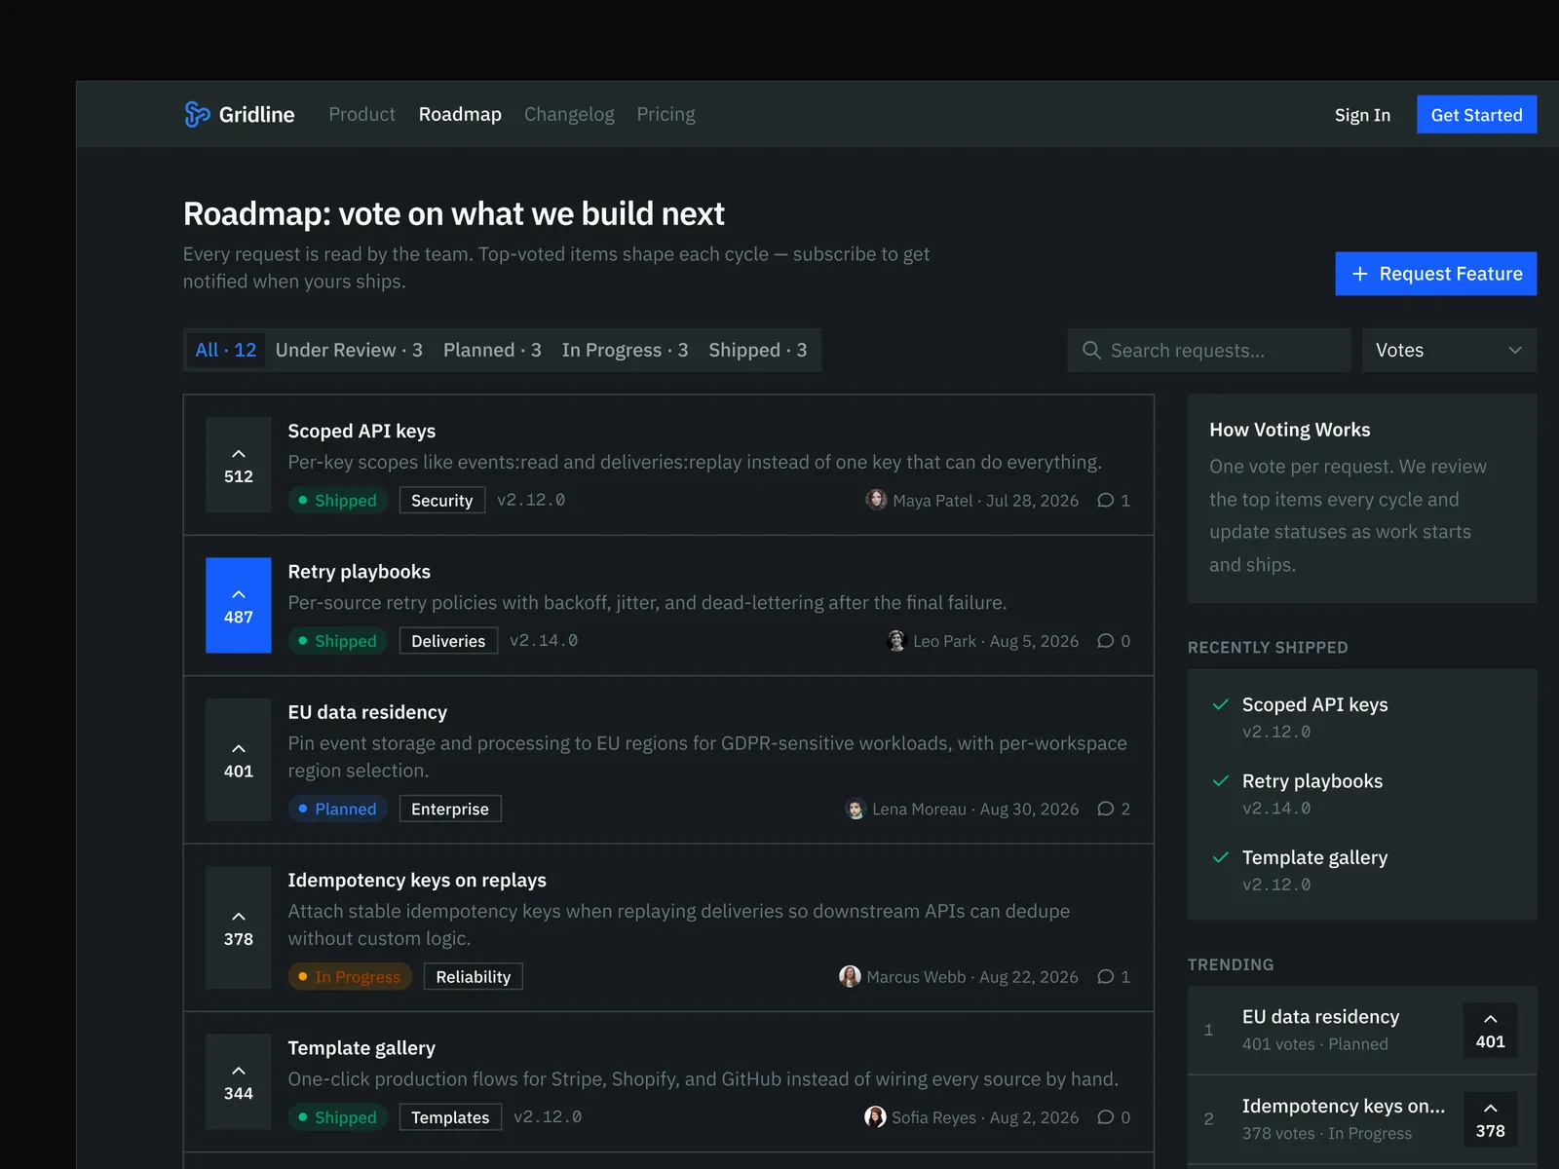Focus the Search requests field
Image resolution: width=1559 pixels, height=1169 pixels.
(x=1209, y=350)
